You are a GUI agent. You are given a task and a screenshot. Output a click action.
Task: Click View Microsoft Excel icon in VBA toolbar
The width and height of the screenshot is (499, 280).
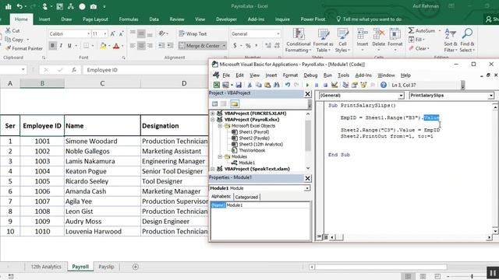[x=217, y=85]
